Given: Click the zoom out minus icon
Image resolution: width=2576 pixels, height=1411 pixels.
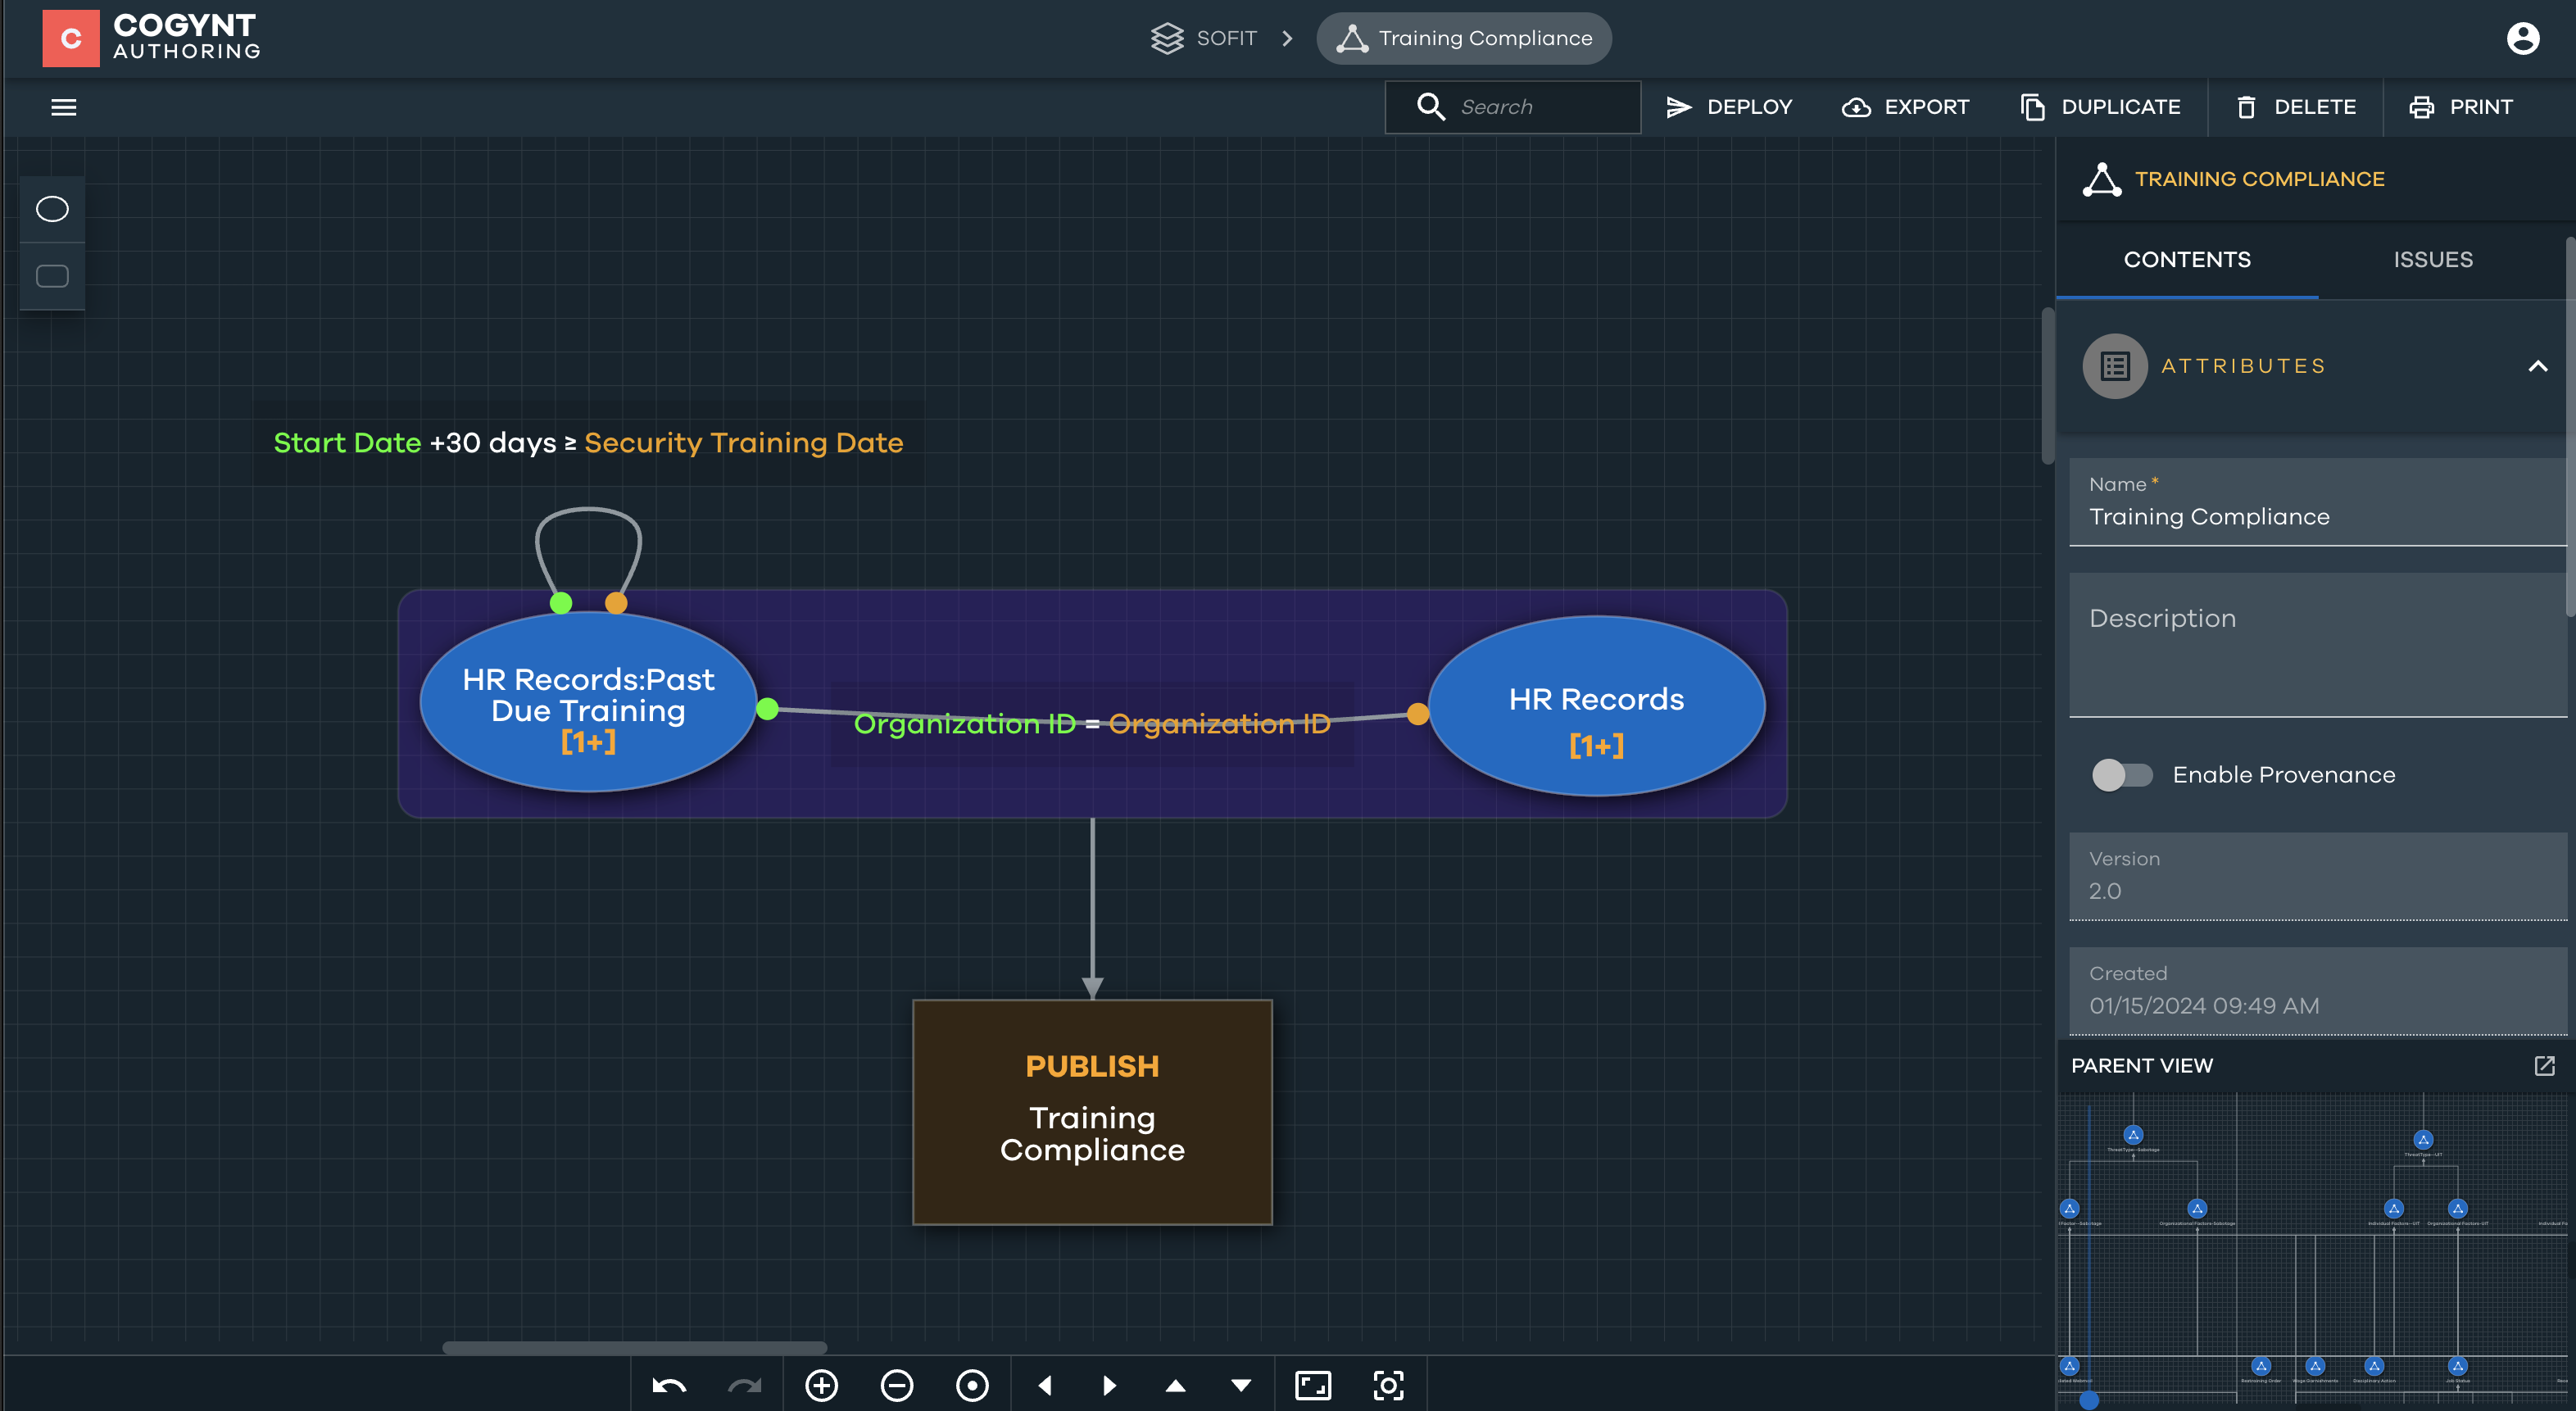Looking at the screenshot, I should click(x=896, y=1385).
